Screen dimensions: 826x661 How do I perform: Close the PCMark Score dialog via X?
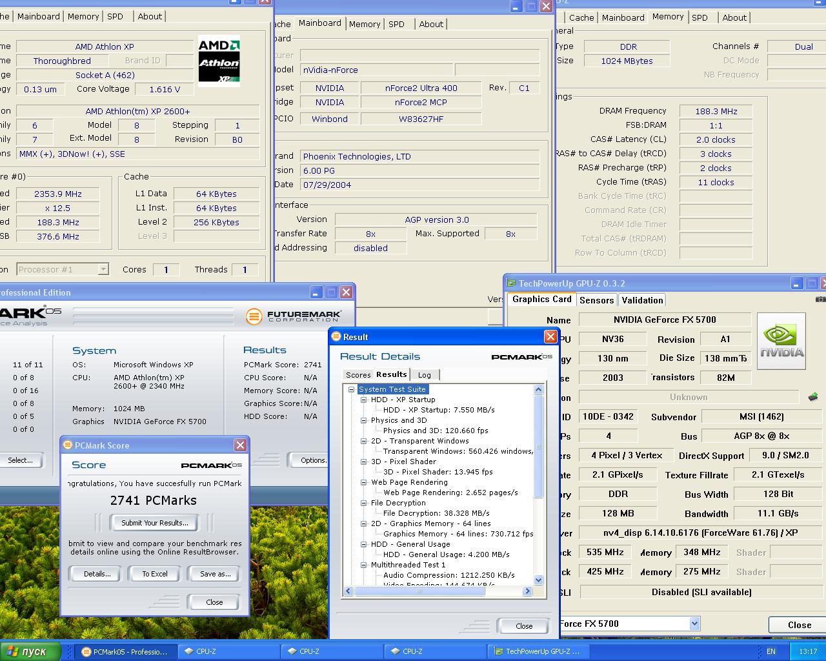click(240, 445)
